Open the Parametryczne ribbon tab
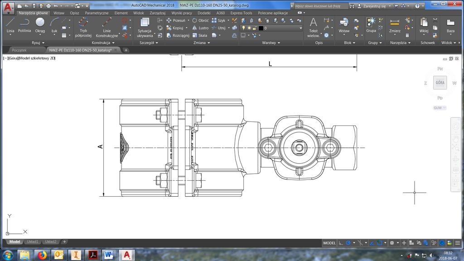Image resolution: width=464 pixels, height=261 pixels. point(97,13)
